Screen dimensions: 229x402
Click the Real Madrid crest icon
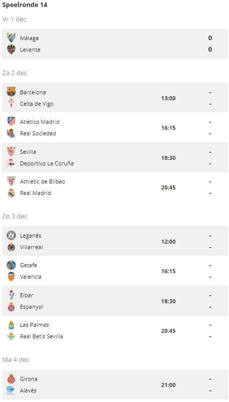pos(11,193)
